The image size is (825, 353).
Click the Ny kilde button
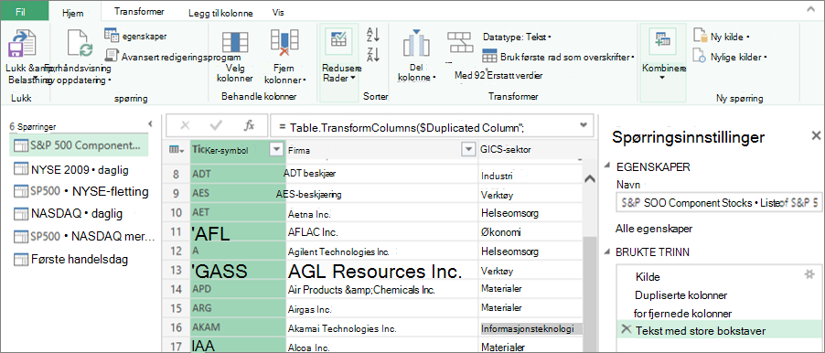click(x=721, y=37)
